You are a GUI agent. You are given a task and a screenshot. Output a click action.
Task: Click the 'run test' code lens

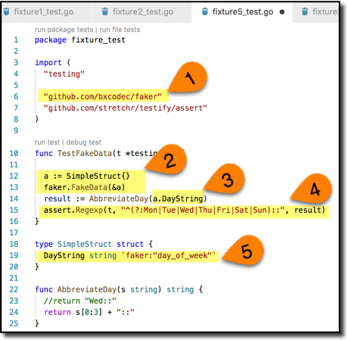(x=47, y=142)
